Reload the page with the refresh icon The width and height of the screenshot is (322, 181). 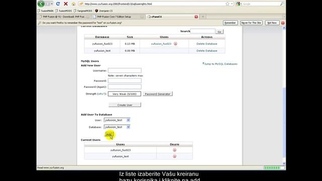(x=58, y=4)
